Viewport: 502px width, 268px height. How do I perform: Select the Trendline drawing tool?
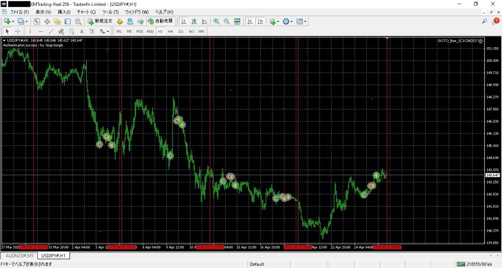pyautogui.click(x=51, y=31)
